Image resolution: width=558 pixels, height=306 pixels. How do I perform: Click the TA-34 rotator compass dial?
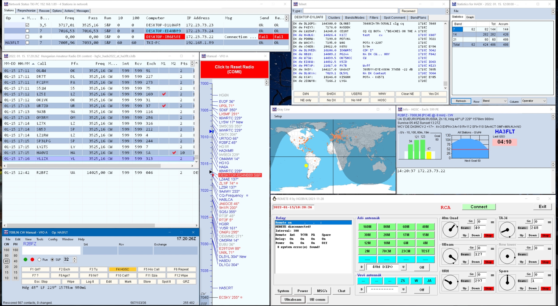click(507, 230)
